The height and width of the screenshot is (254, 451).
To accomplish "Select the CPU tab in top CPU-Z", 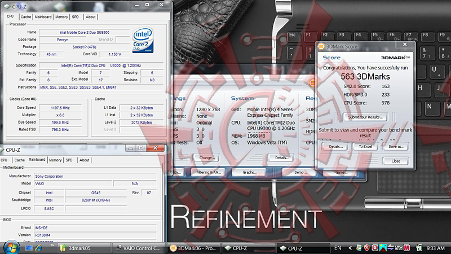I will coord(10,16).
